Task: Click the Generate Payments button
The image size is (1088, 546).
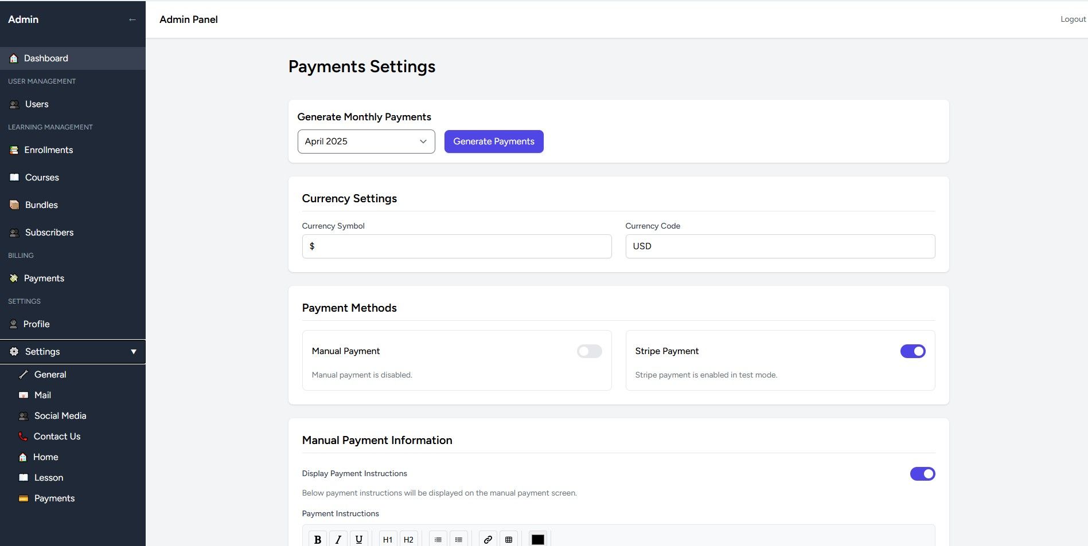Action: point(493,142)
